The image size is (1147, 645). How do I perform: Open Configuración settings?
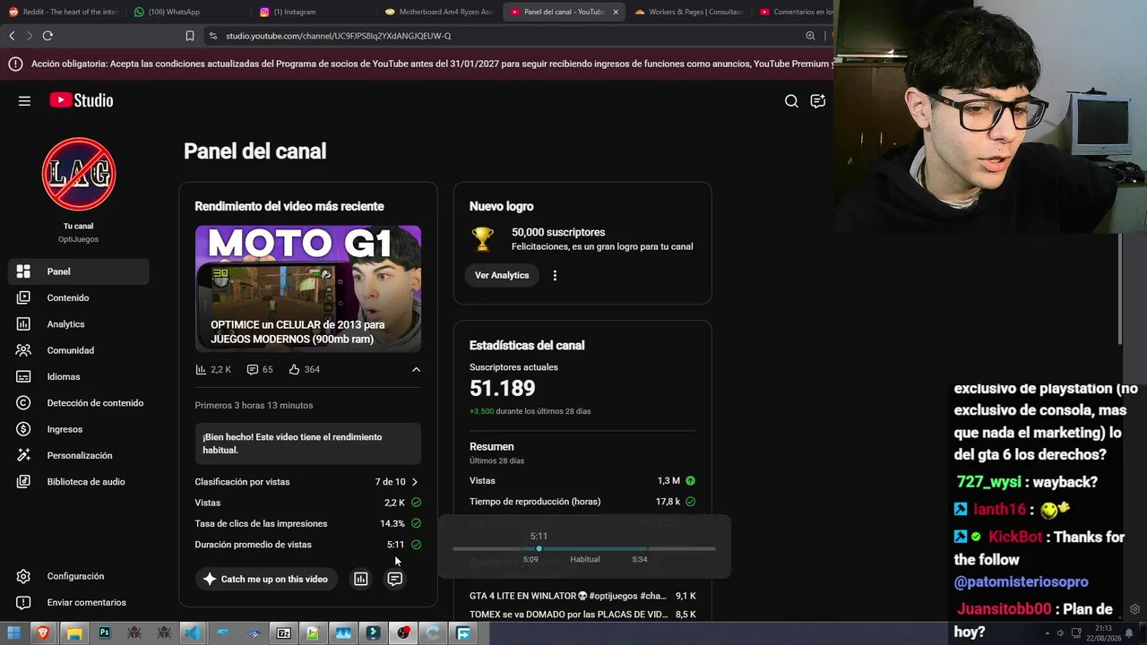pos(79,576)
